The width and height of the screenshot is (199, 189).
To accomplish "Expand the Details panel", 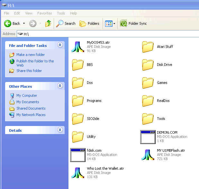I will (60, 130).
